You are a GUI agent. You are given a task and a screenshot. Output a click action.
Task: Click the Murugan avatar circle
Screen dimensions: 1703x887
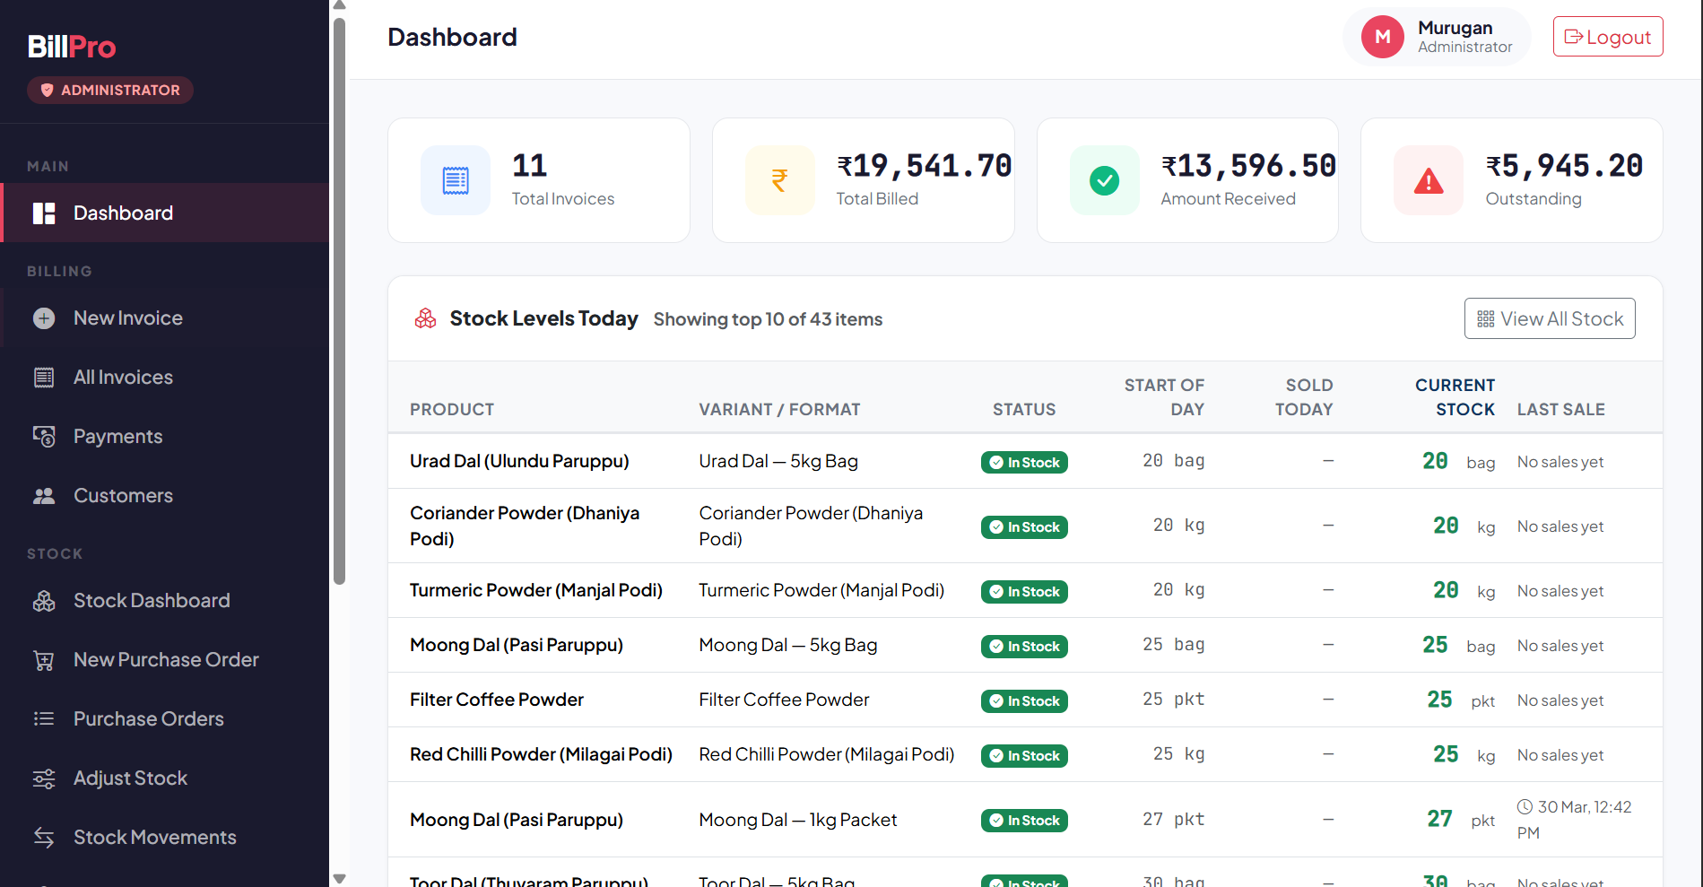(1383, 37)
